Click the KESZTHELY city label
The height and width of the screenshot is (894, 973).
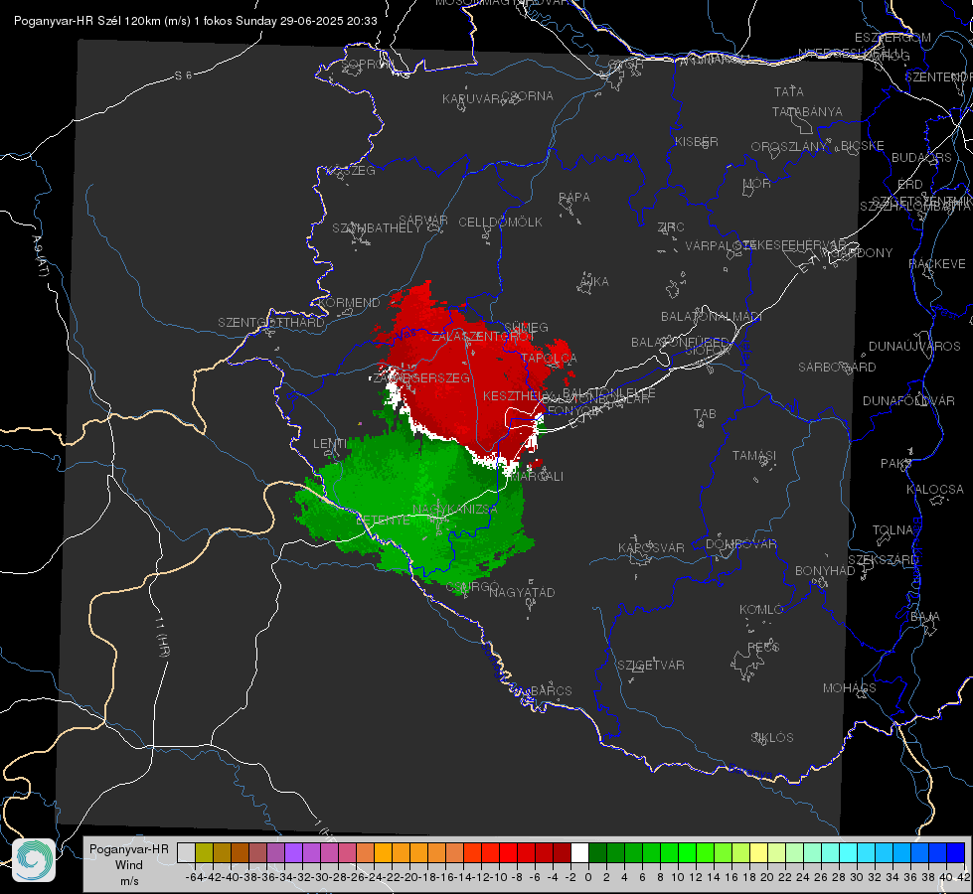pyautogui.click(x=517, y=395)
